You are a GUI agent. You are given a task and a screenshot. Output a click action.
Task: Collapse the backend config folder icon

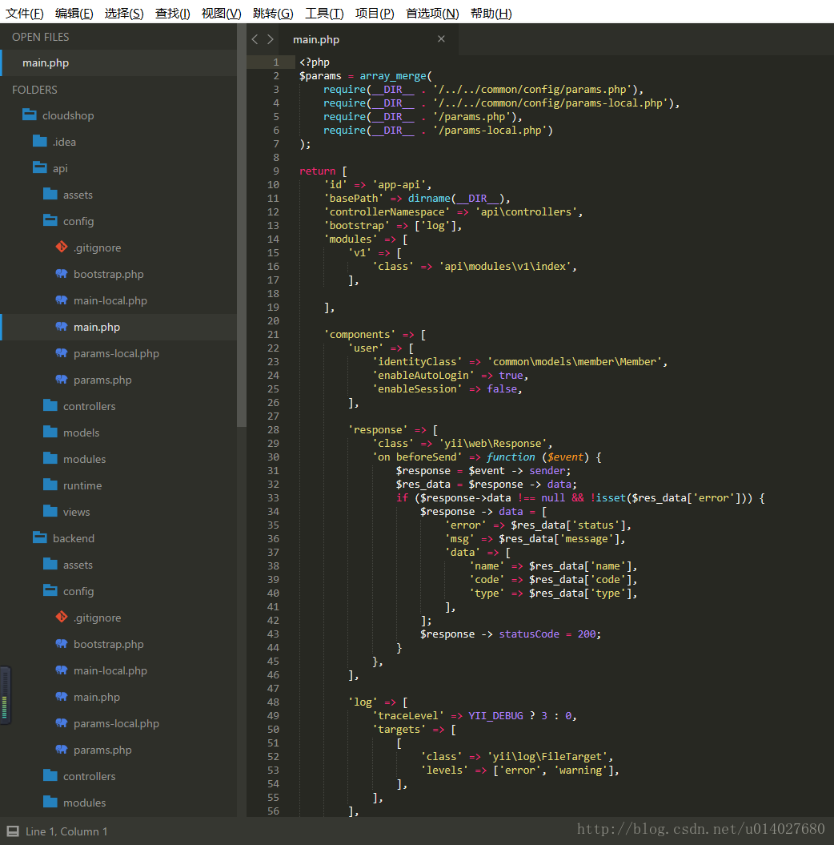coord(50,590)
